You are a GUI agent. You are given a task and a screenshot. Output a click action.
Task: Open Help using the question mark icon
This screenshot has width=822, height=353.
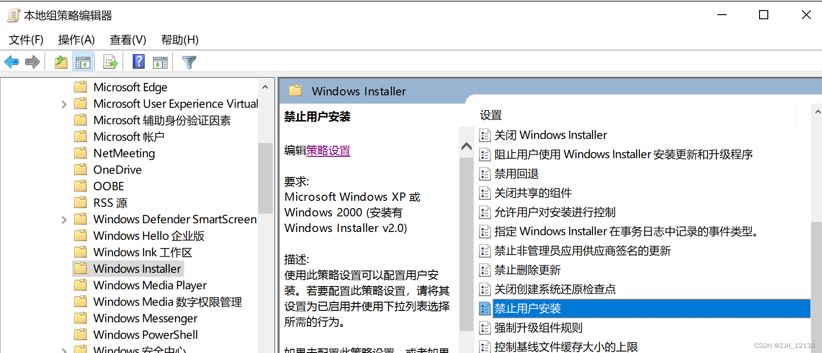pyautogui.click(x=139, y=61)
